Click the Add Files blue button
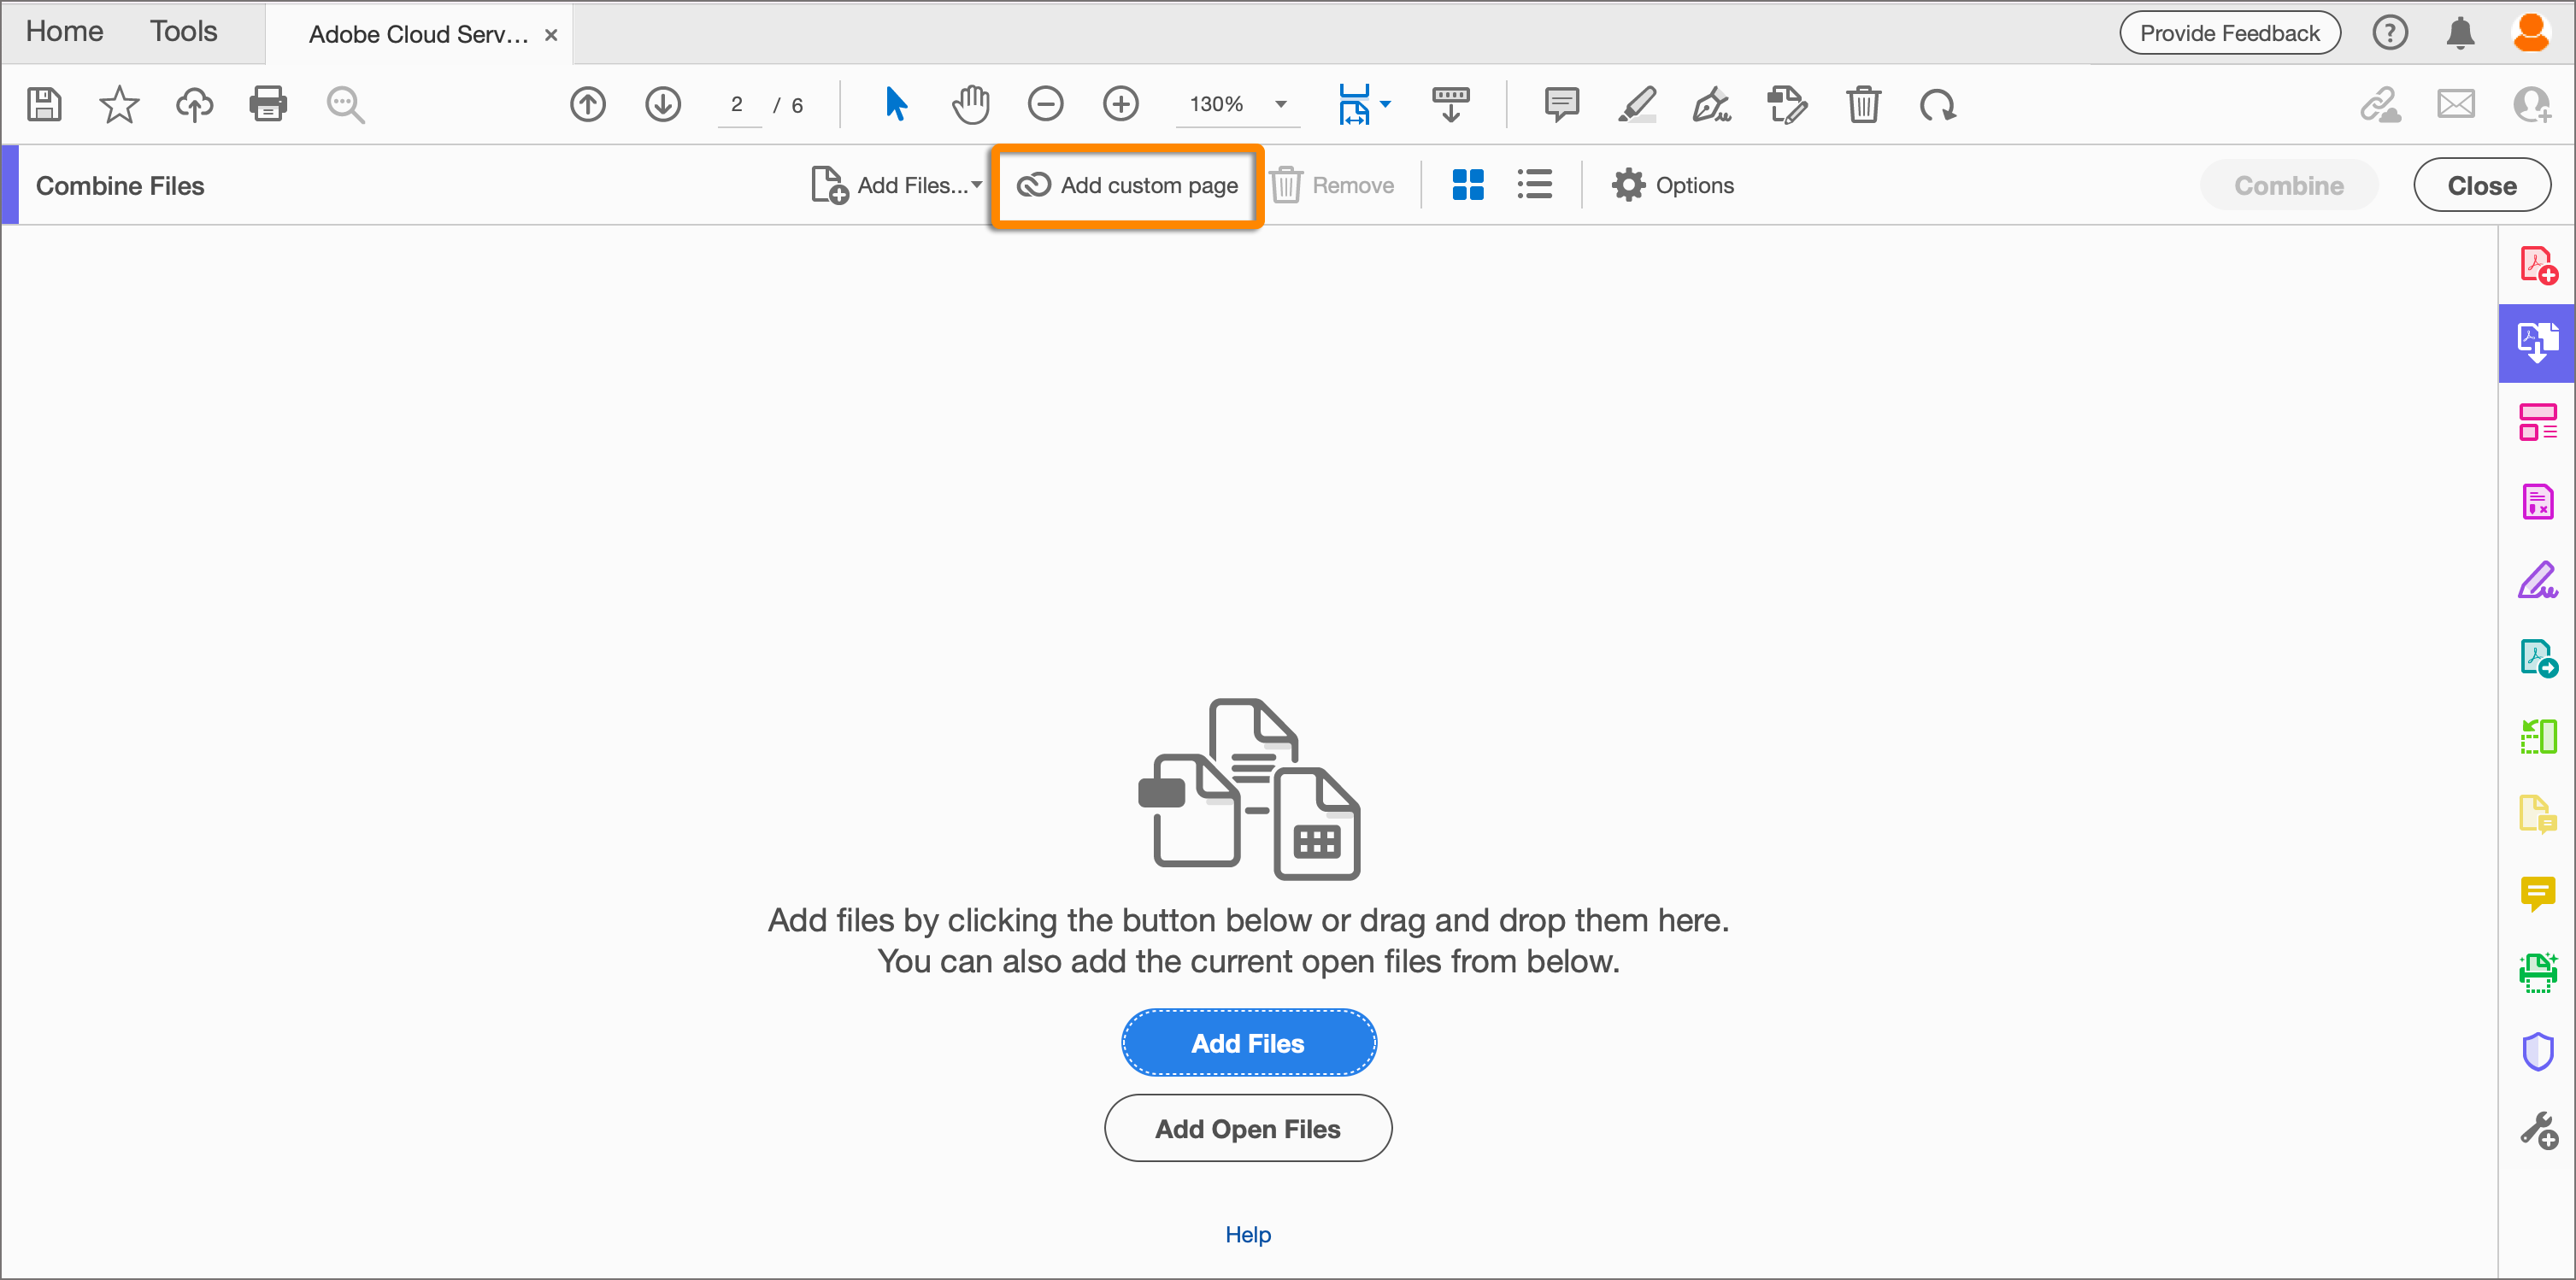Viewport: 2576px width, 1280px height. click(x=1249, y=1042)
